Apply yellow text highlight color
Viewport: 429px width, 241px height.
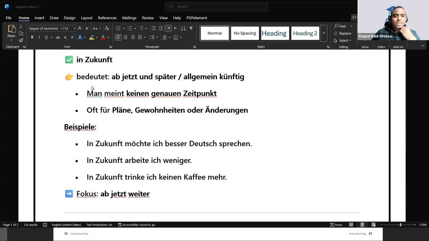pyautogui.click(x=91, y=37)
